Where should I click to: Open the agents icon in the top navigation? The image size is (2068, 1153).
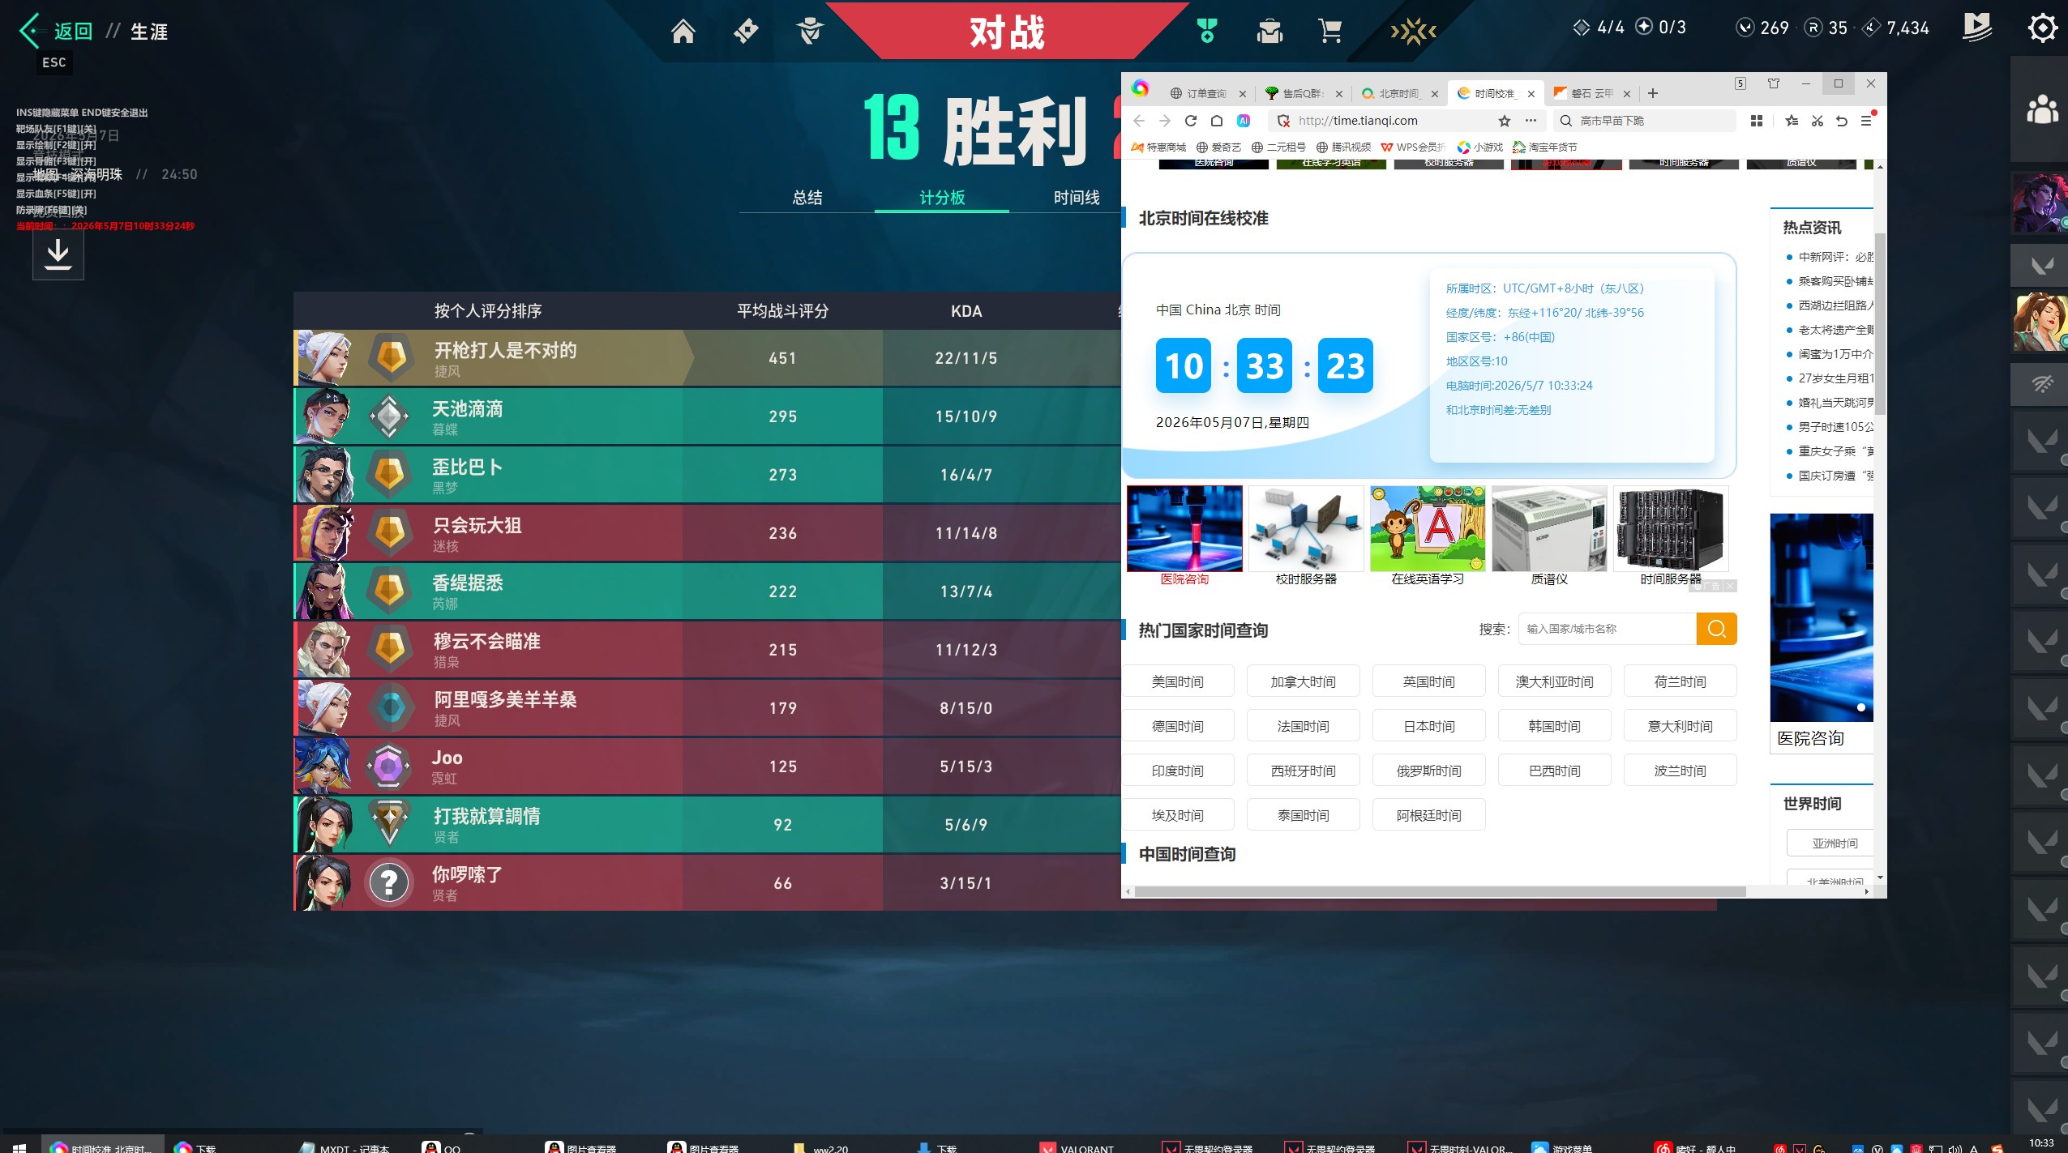[810, 32]
